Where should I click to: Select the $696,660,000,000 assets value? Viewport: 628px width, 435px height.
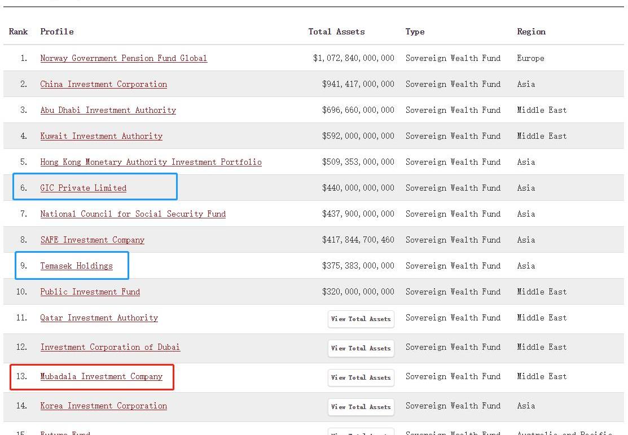pyautogui.click(x=358, y=111)
